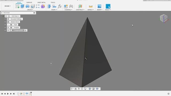Click the New Component icon
This screenshot has width=171, height=96.
[x=66, y=6]
